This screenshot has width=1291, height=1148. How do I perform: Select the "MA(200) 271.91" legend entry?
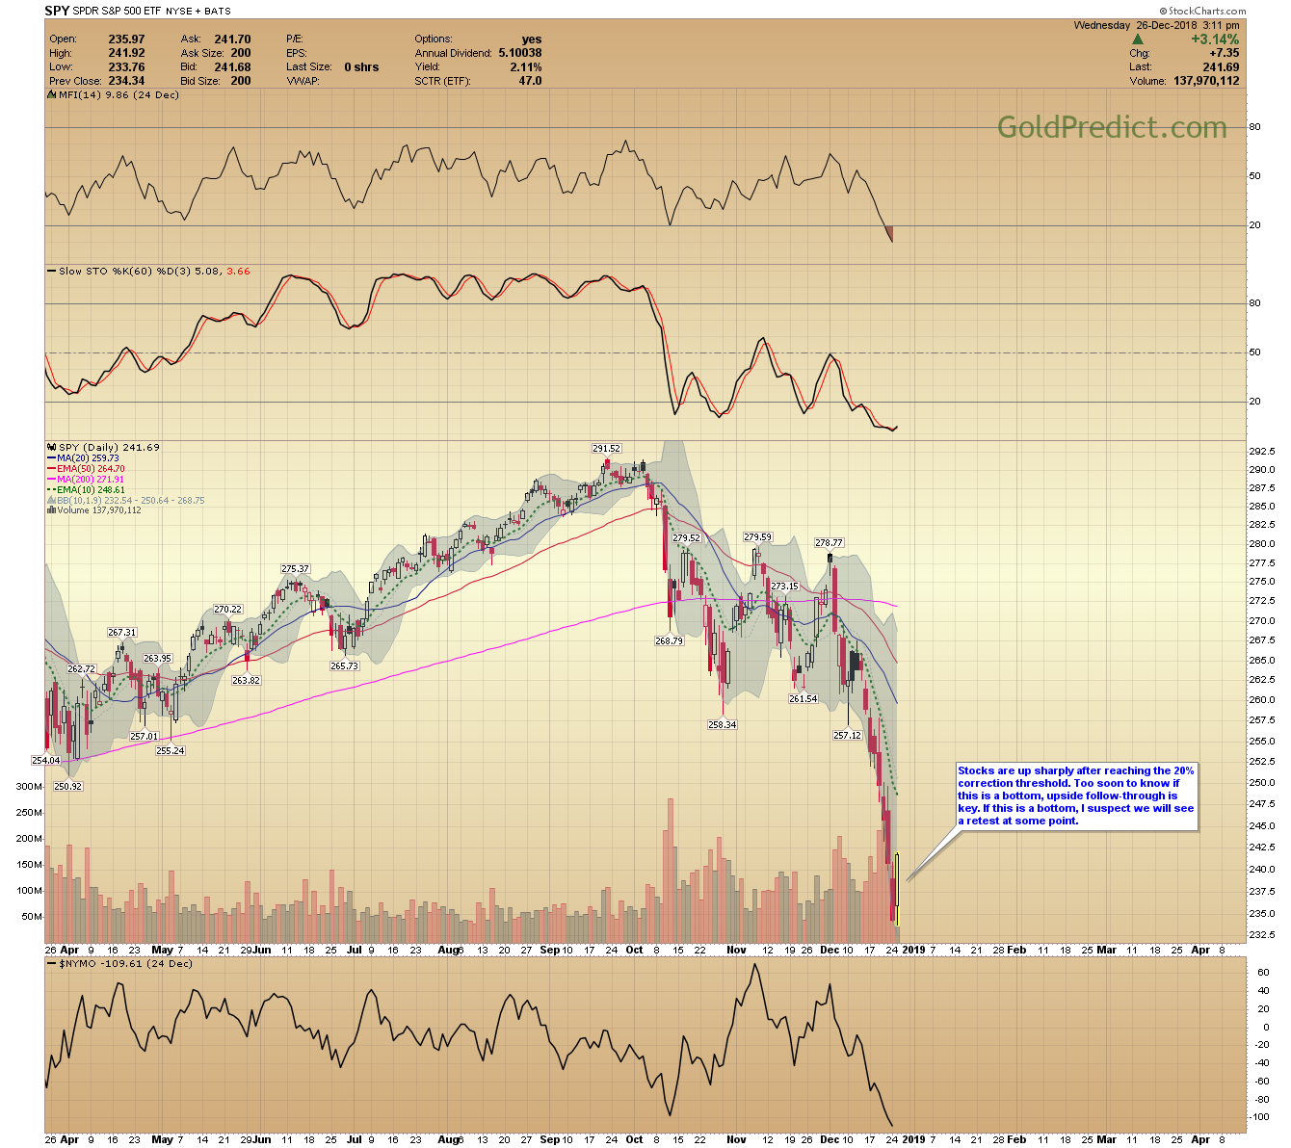(86, 480)
